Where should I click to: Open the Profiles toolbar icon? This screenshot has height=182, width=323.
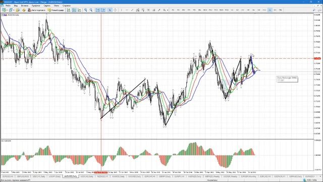tap(10, 10)
